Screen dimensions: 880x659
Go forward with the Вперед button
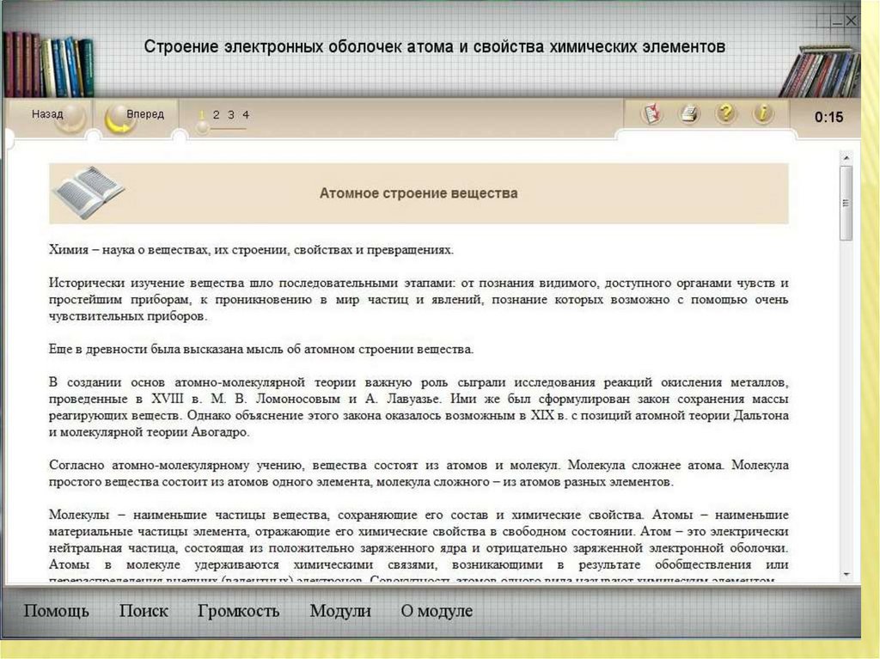[x=136, y=117]
